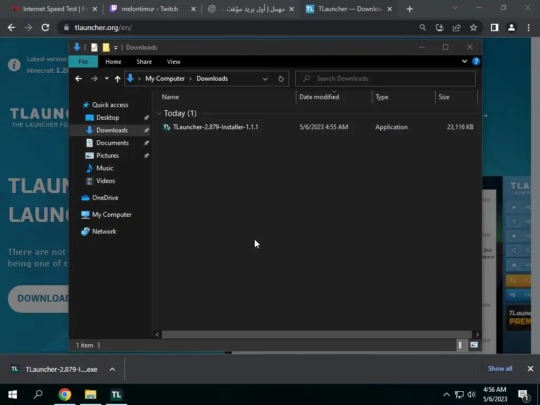Toggle Chrome side panel icon
This screenshot has height=405, width=540.
click(x=495, y=27)
